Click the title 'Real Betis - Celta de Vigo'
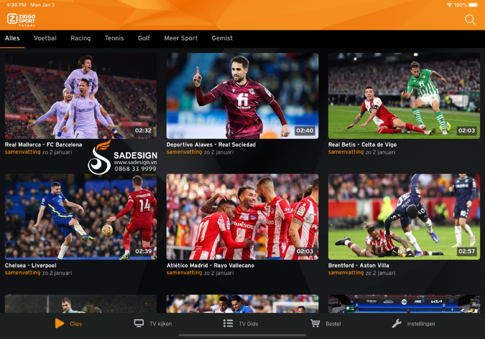The image size is (485, 339). (x=362, y=144)
